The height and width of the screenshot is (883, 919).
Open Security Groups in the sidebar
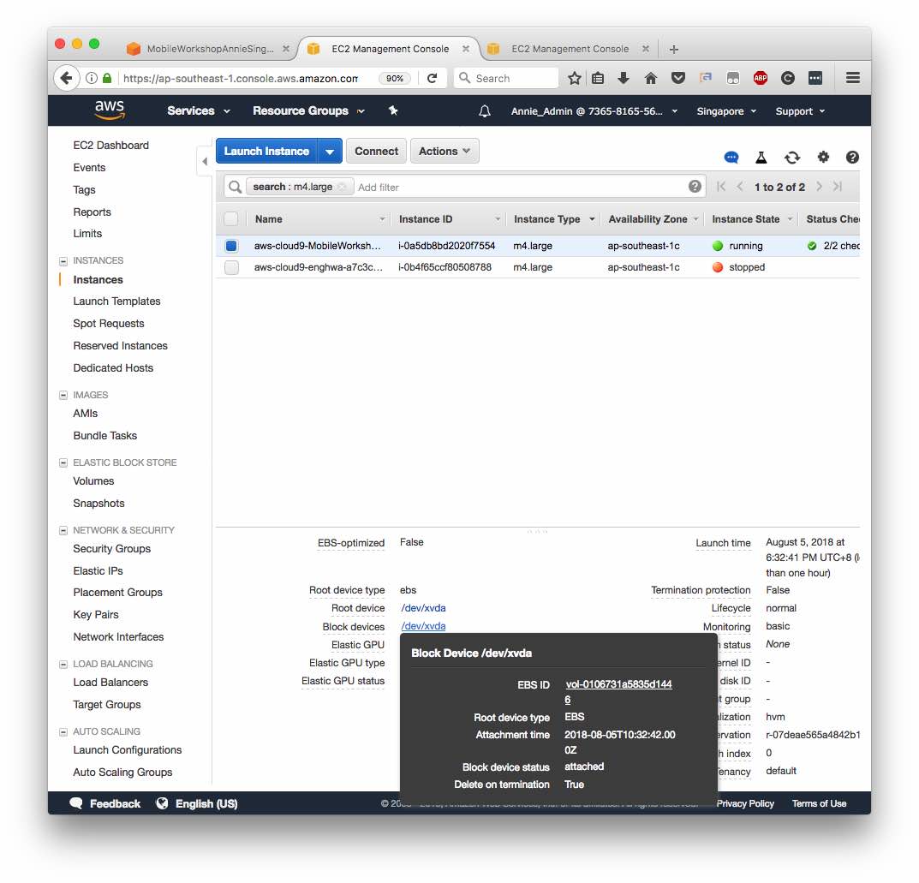point(111,548)
